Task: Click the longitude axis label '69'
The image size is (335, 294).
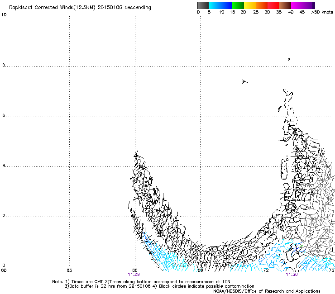Action: pyautogui.click(x=200, y=270)
